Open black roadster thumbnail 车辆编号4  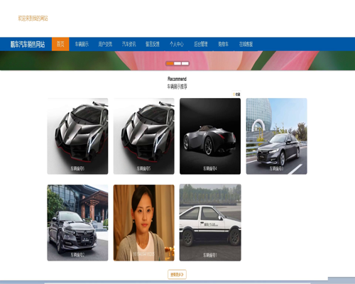point(210,136)
